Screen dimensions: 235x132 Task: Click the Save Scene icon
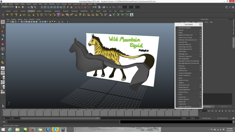coord(23,7)
